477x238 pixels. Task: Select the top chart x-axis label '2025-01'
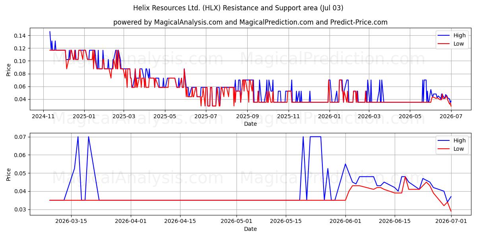(x=84, y=116)
